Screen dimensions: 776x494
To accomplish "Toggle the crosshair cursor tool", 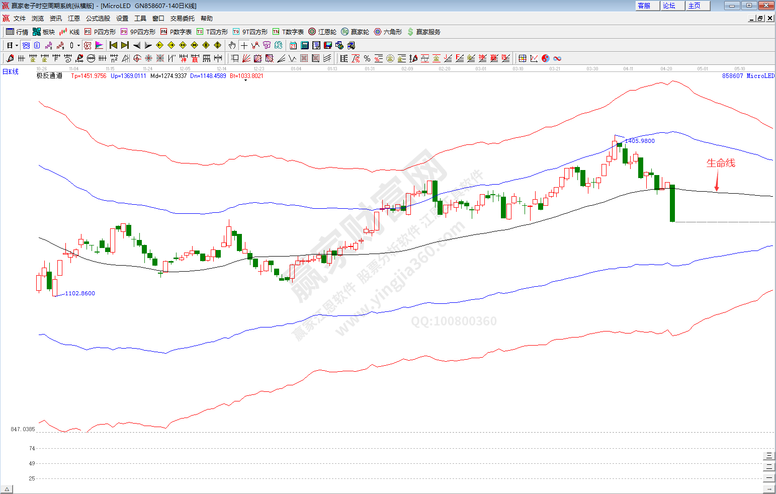I will (244, 45).
